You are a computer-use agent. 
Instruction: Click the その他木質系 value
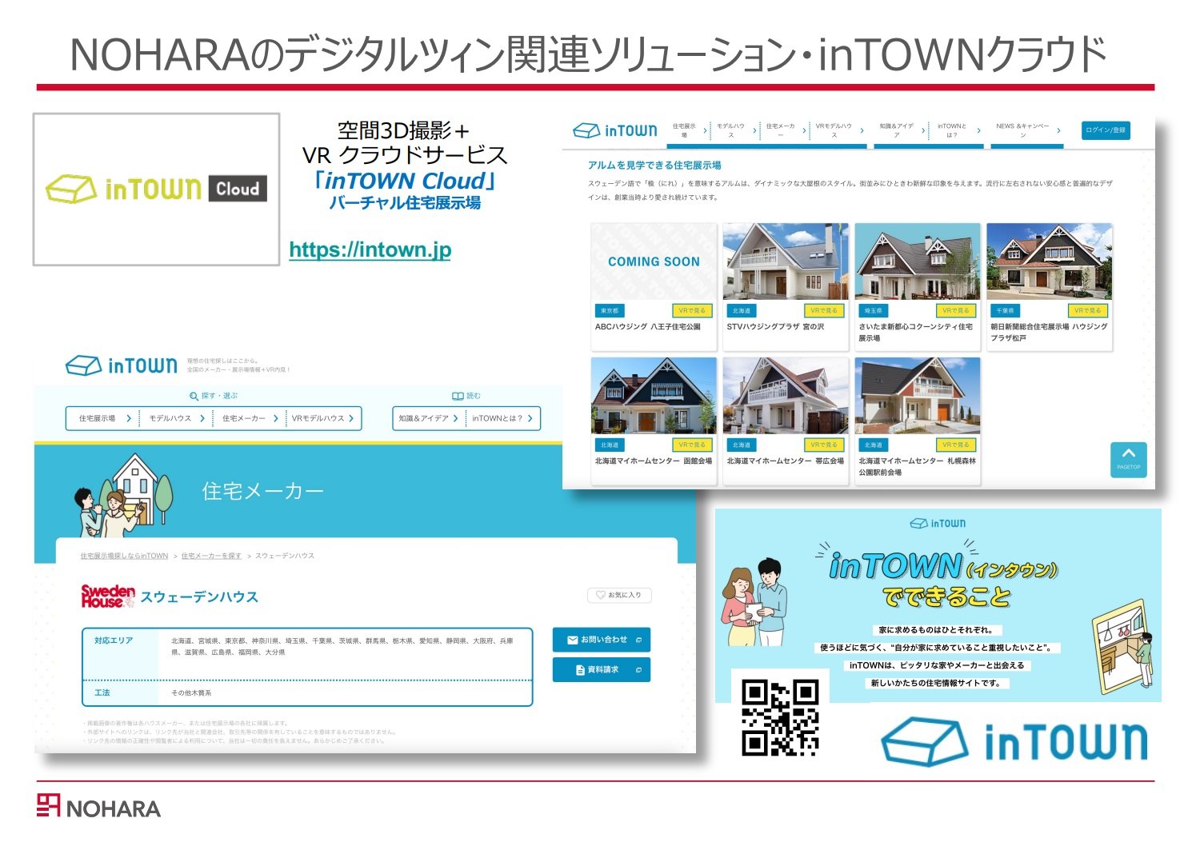point(191,692)
